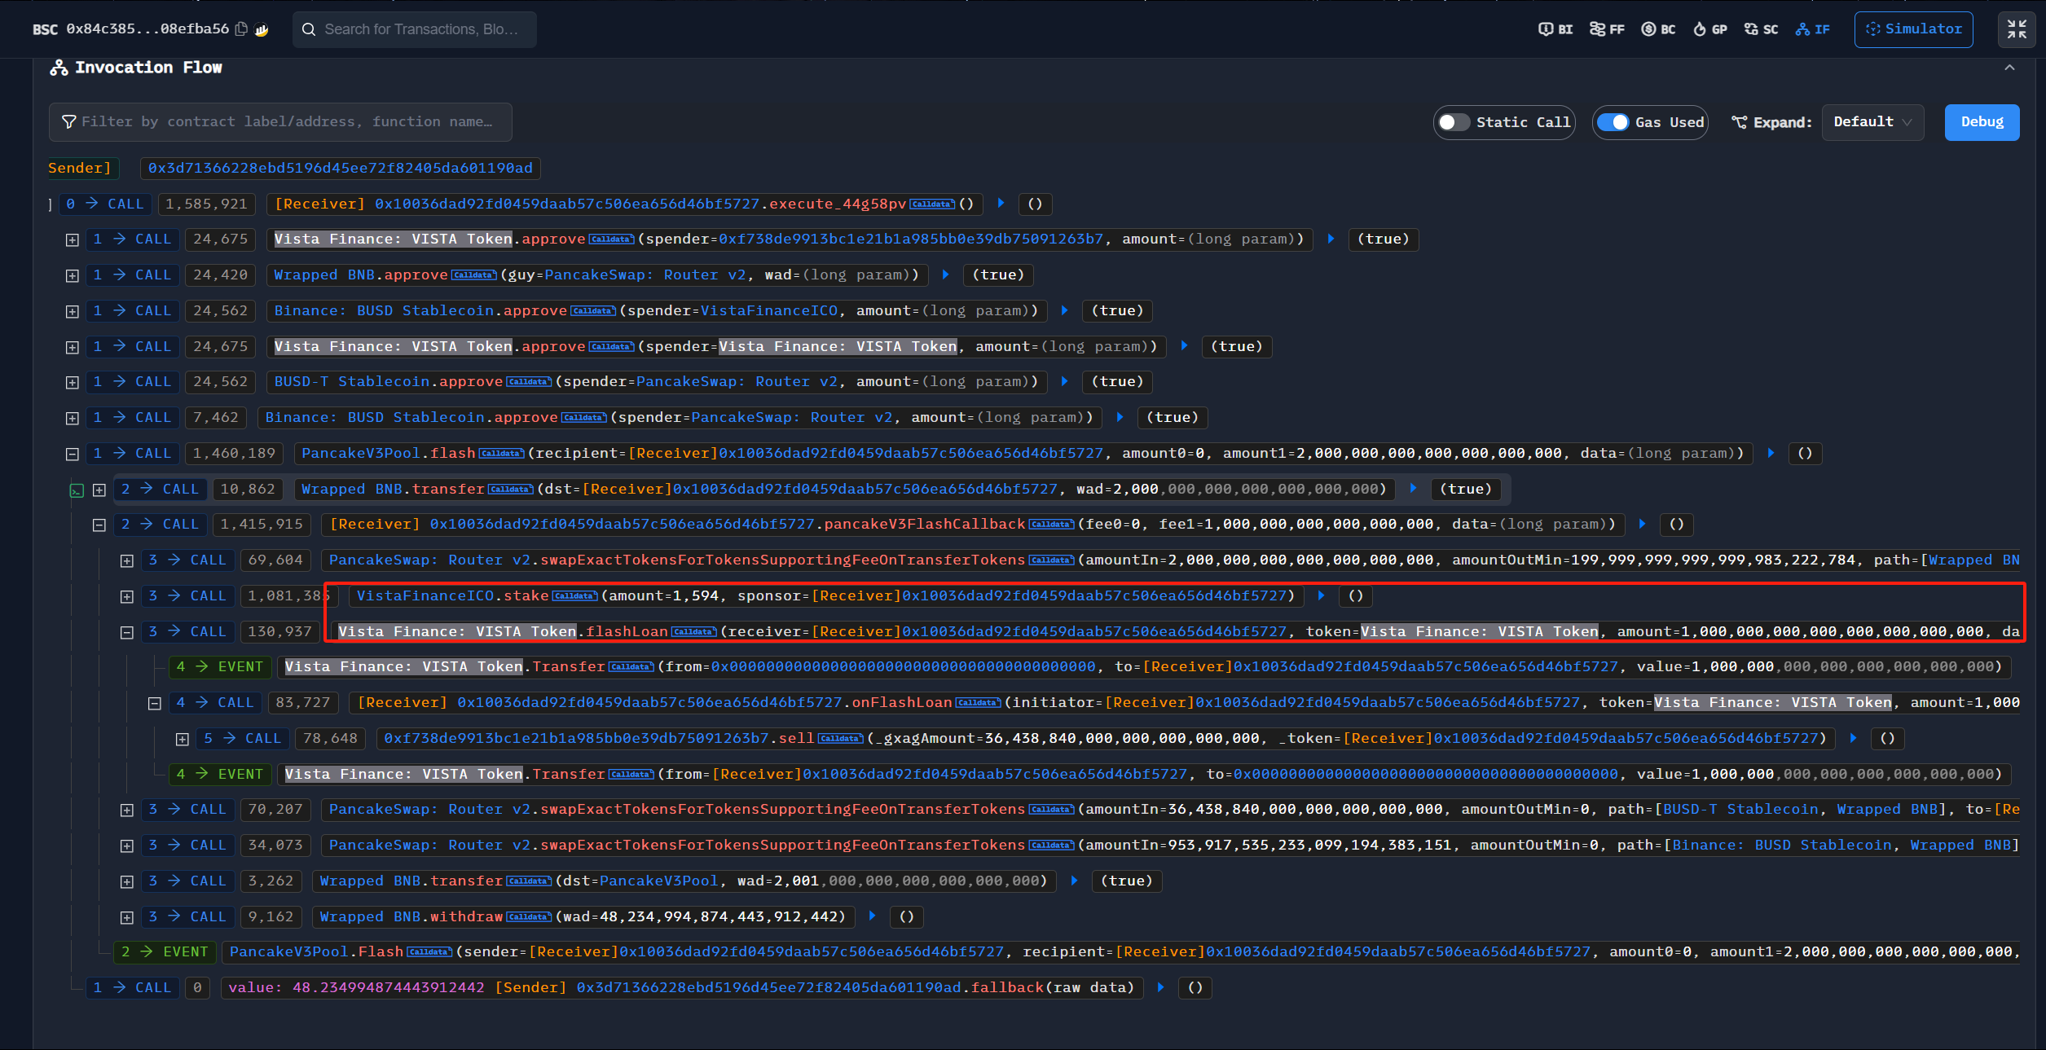Collapse the PancakeV3Pool.flash call row
Image resolution: width=2046 pixels, height=1050 pixels.
(73, 455)
